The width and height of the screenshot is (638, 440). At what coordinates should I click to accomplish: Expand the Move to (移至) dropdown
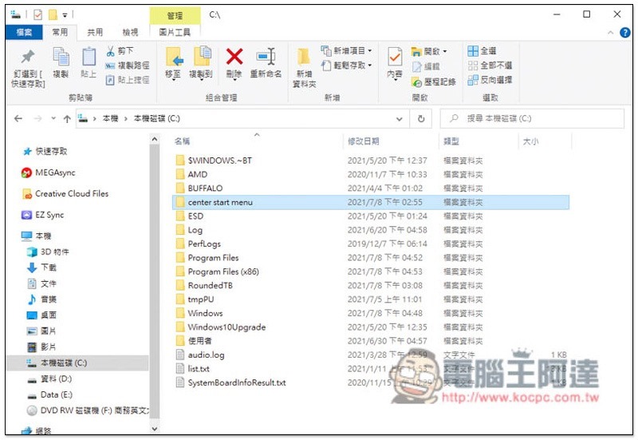[173, 80]
